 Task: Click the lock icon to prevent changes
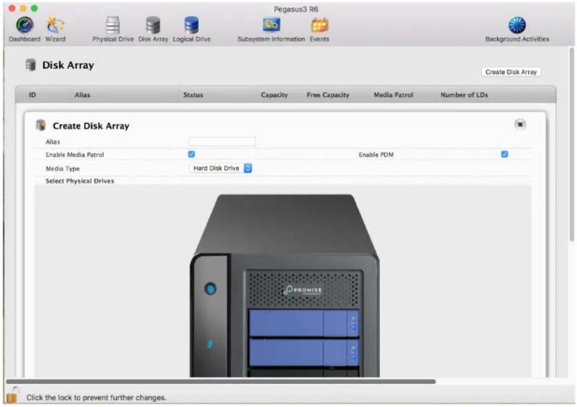pos(12,396)
